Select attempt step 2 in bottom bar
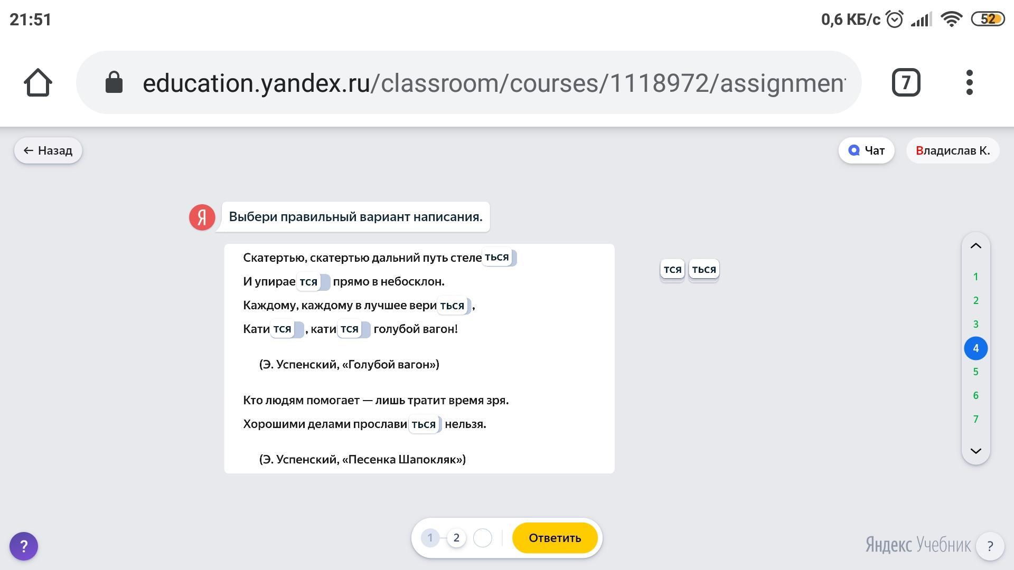Image resolution: width=1014 pixels, height=570 pixels. [x=456, y=538]
